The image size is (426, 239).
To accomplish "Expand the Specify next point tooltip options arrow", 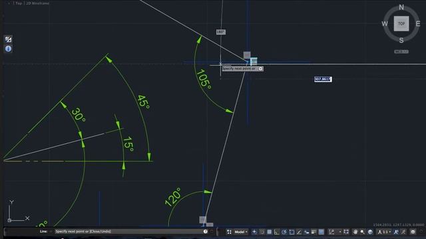I will 260,69.
